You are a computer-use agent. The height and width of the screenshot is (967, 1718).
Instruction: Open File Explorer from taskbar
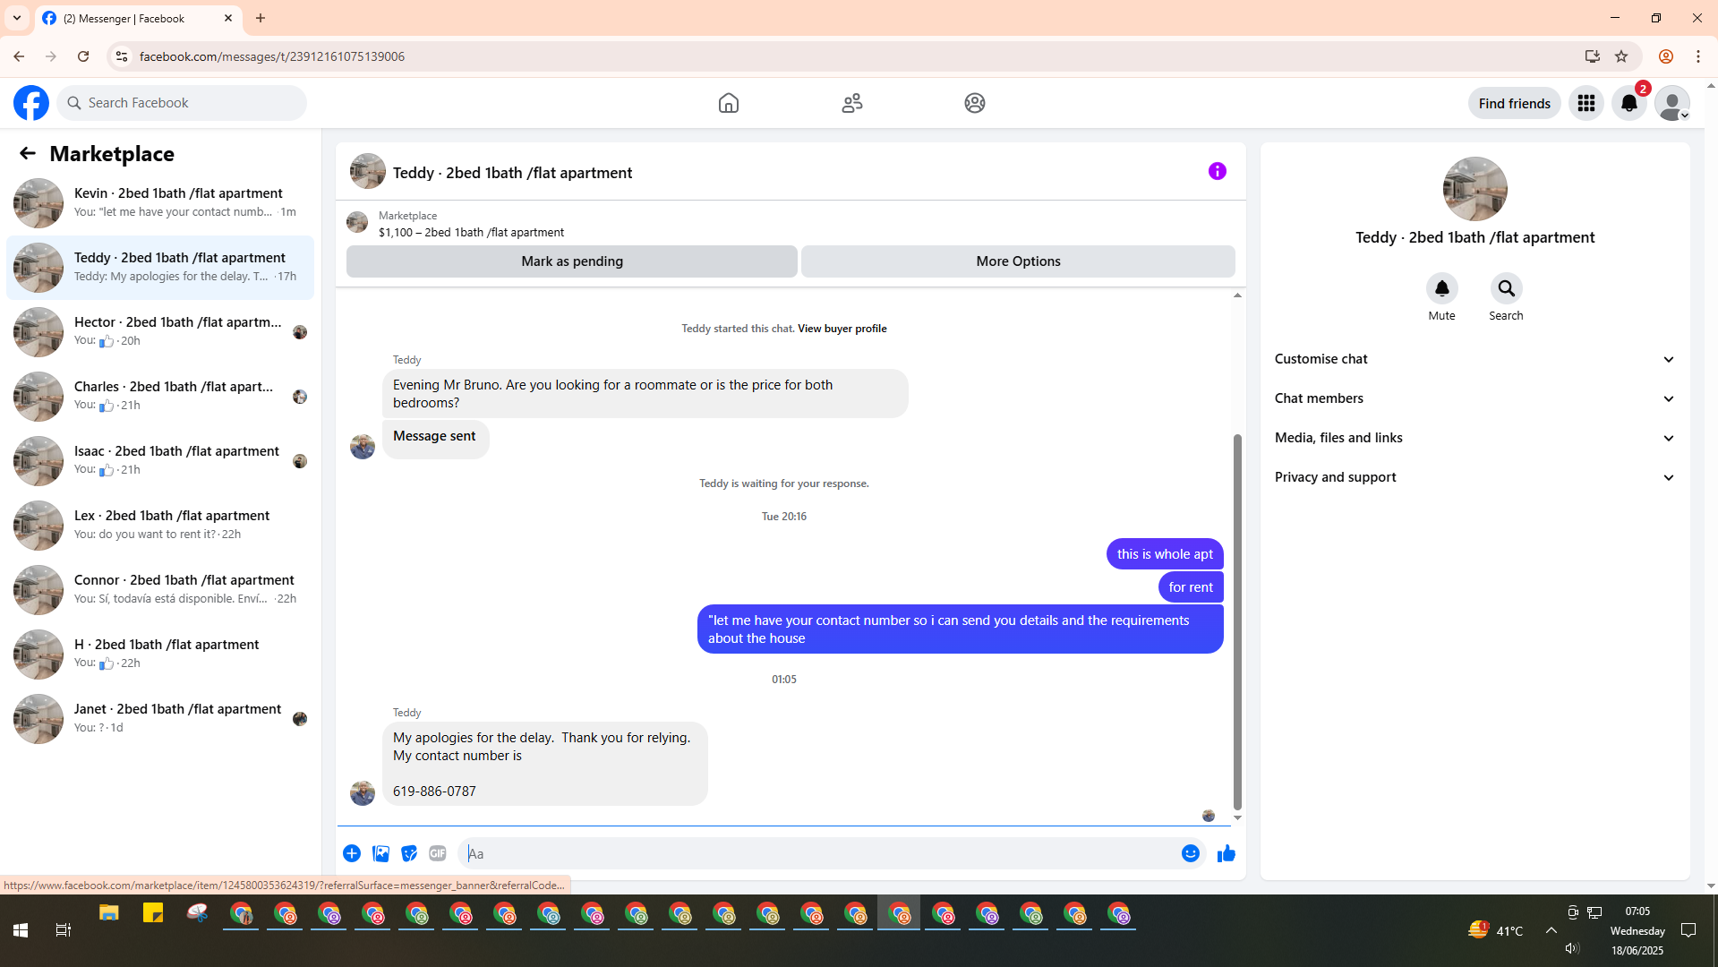(109, 913)
